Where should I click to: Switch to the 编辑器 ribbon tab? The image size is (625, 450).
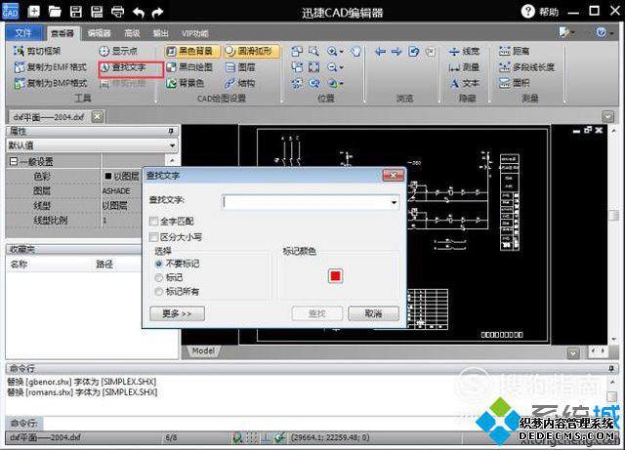[99, 33]
